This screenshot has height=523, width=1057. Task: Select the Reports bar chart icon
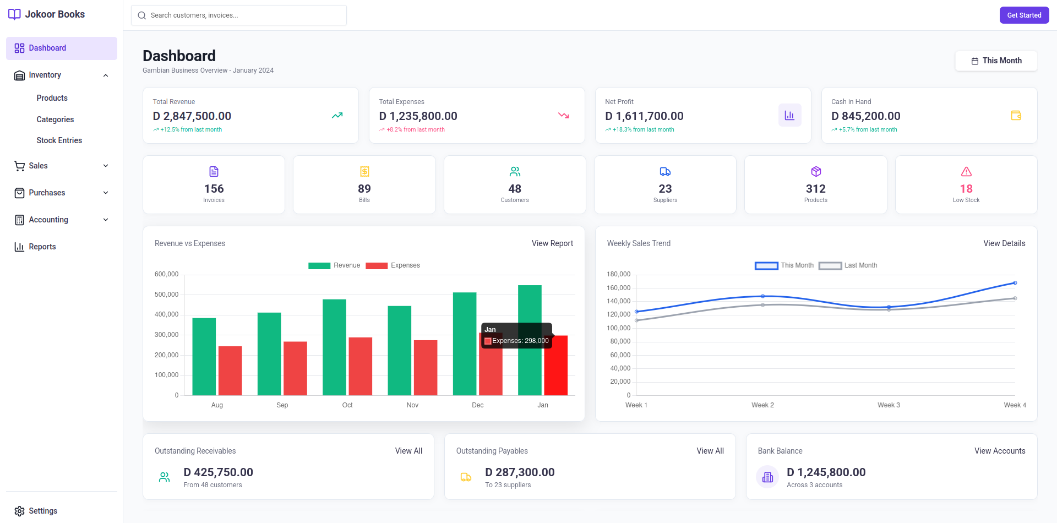[x=19, y=246]
